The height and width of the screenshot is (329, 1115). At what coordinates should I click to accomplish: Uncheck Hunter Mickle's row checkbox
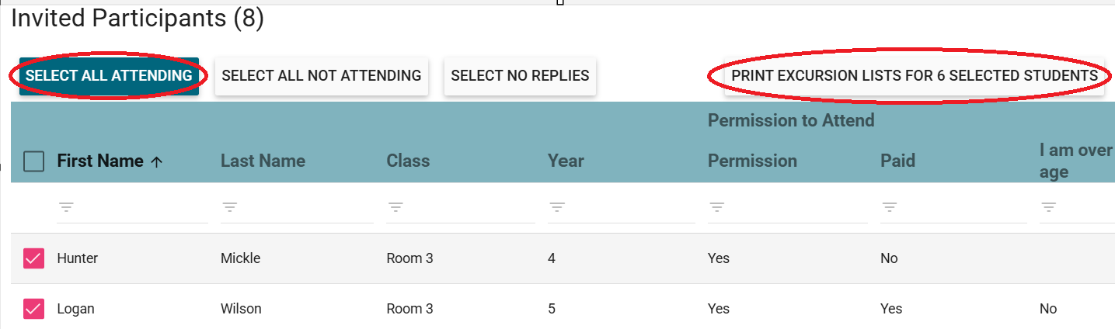(33, 258)
